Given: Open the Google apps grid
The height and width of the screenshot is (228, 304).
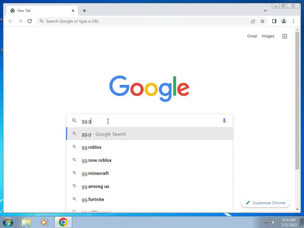Looking at the screenshot, I should pos(285,36).
